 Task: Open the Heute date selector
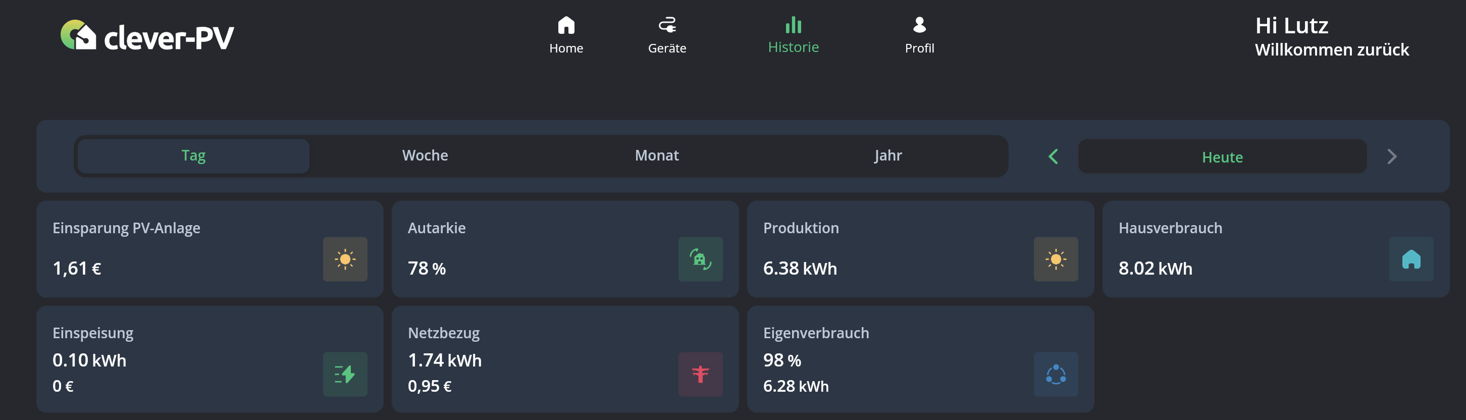click(x=1222, y=157)
